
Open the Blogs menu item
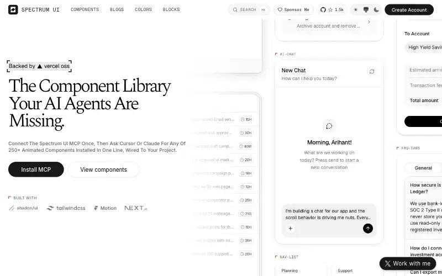click(117, 9)
